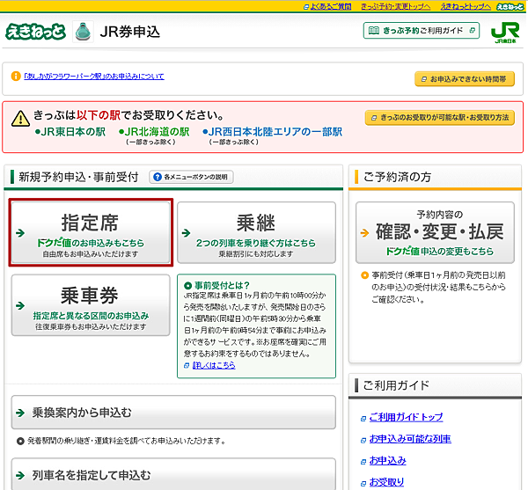The width and height of the screenshot is (528, 490).
Task: Click the green arrow on the 指定席 button
Action: [20, 232]
